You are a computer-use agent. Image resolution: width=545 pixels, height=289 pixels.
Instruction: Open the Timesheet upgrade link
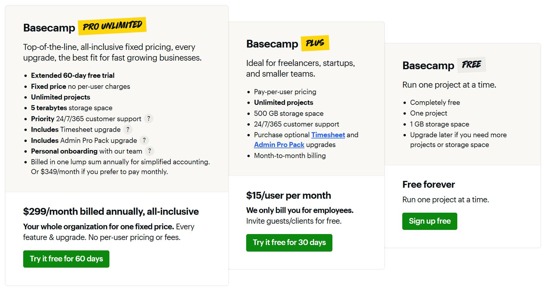[x=328, y=135]
